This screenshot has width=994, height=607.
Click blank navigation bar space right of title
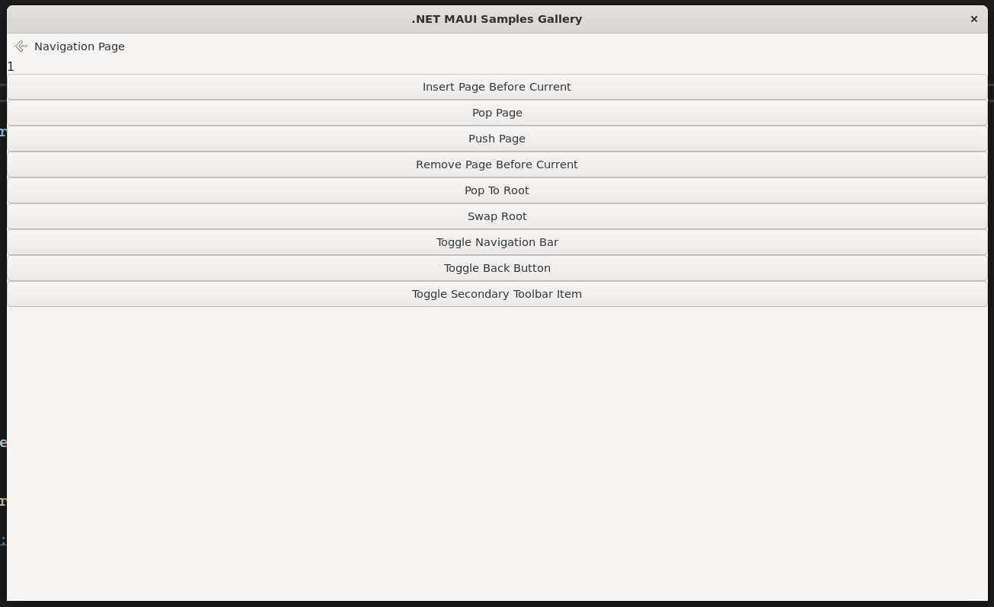533,46
